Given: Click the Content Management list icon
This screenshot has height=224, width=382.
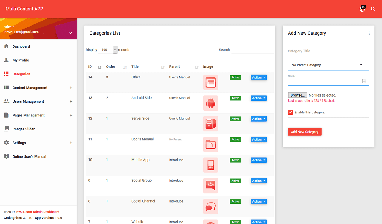Looking at the screenshot, I should tap(6, 88).
